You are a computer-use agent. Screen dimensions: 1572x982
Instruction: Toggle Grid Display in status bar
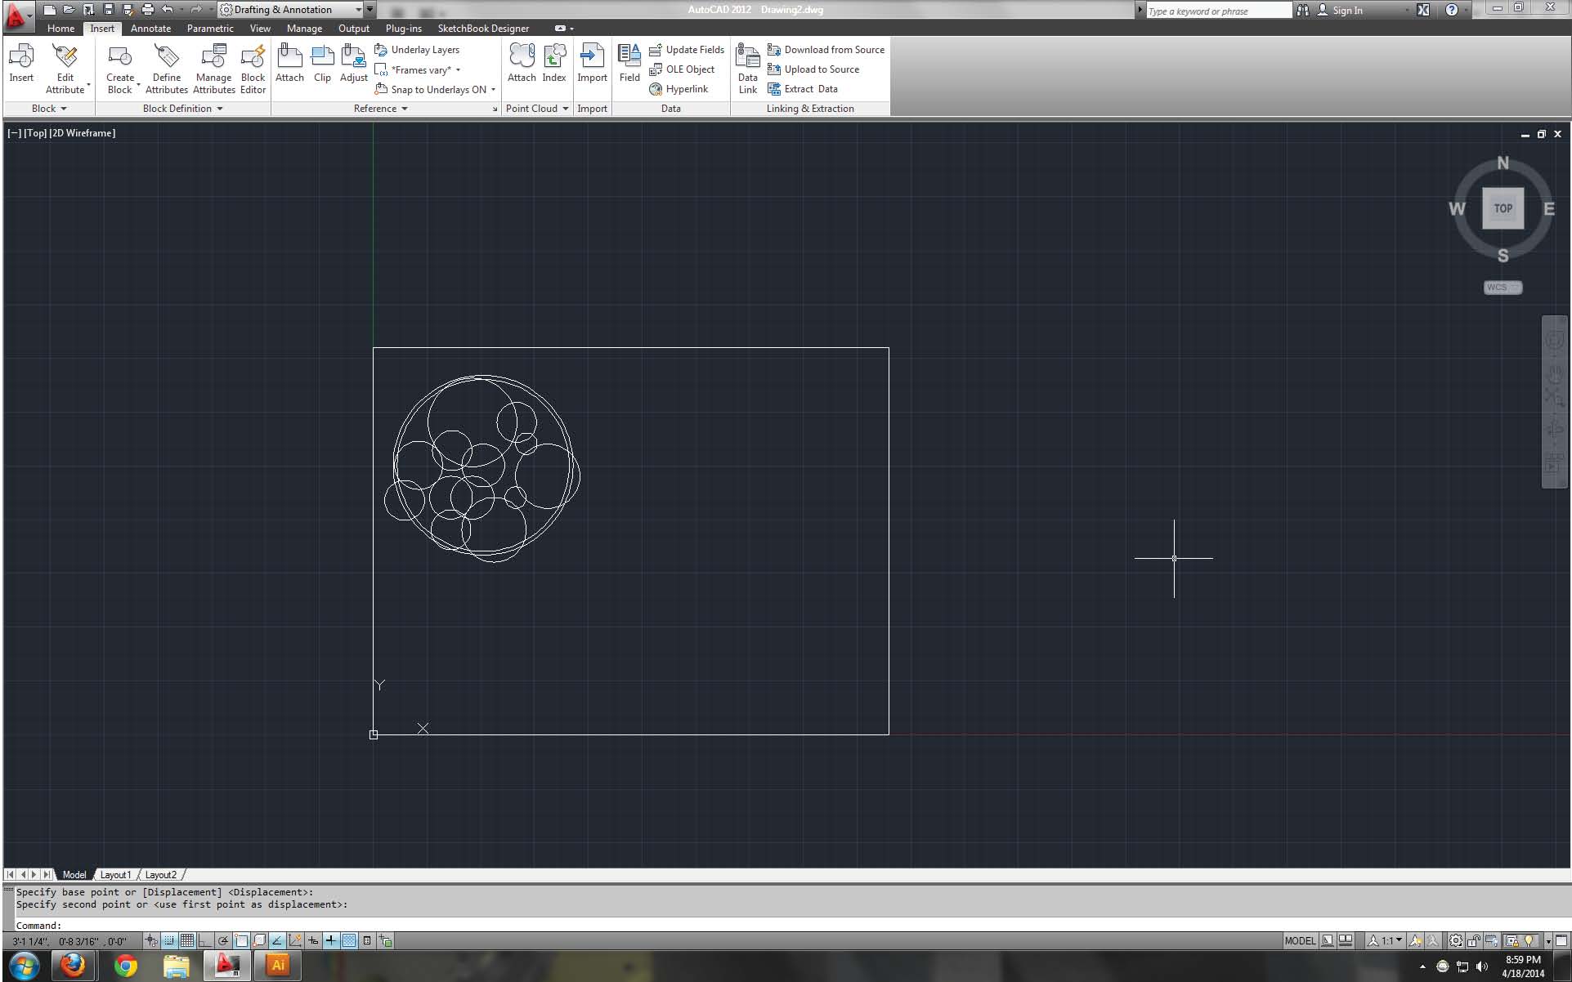187,940
